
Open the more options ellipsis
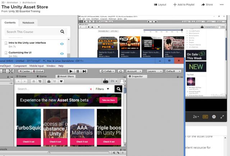pos(222,5)
